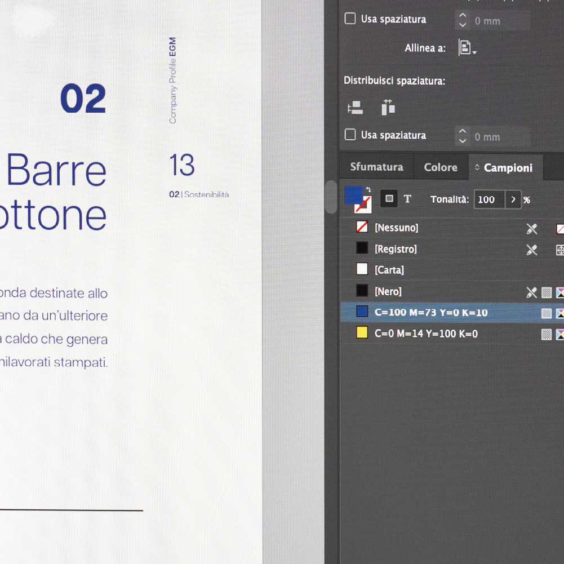564x564 pixels.
Task: Open Tonalità slider arrow button
Action: pos(513,199)
